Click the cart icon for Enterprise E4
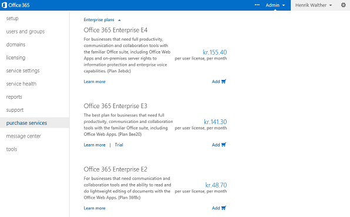 (x=224, y=81)
